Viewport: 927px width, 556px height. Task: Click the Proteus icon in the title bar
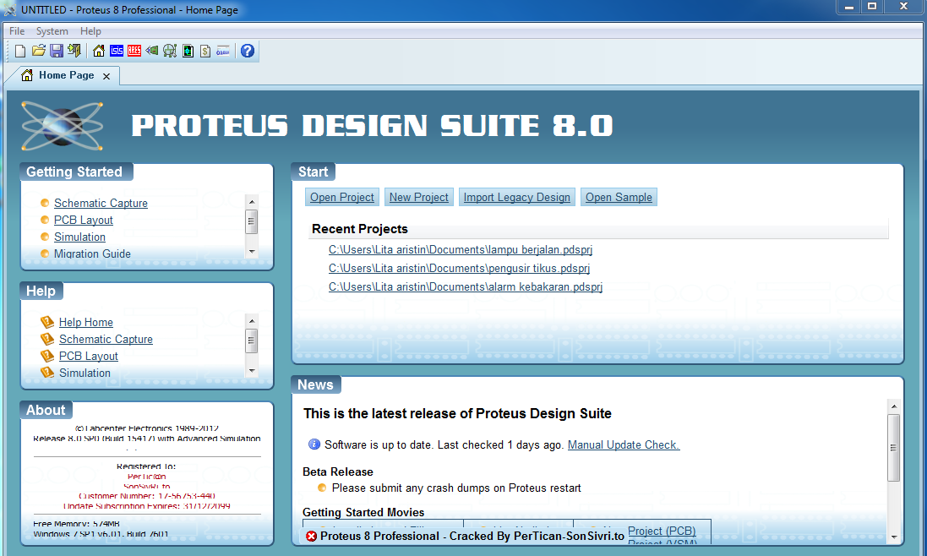[x=9, y=9]
